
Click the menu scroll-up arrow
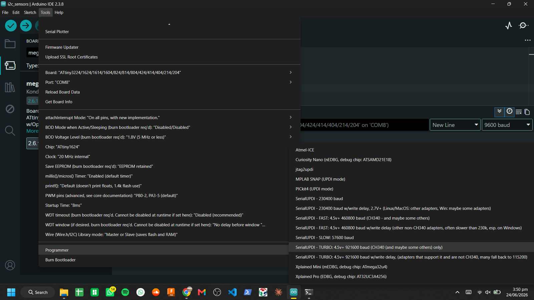pos(169,24)
